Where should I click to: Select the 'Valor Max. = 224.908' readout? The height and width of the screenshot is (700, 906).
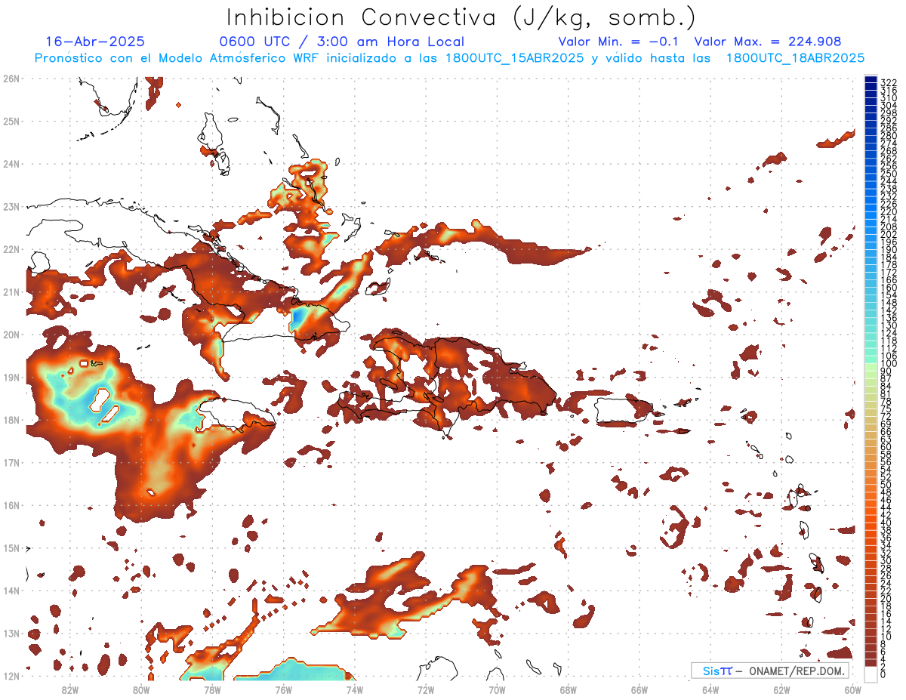click(x=768, y=42)
